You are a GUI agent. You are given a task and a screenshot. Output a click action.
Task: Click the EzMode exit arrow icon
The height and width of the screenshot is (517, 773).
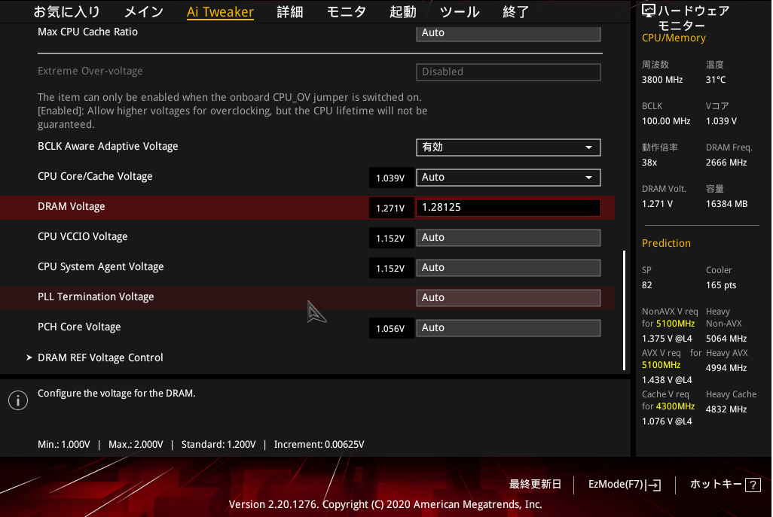pos(654,485)
